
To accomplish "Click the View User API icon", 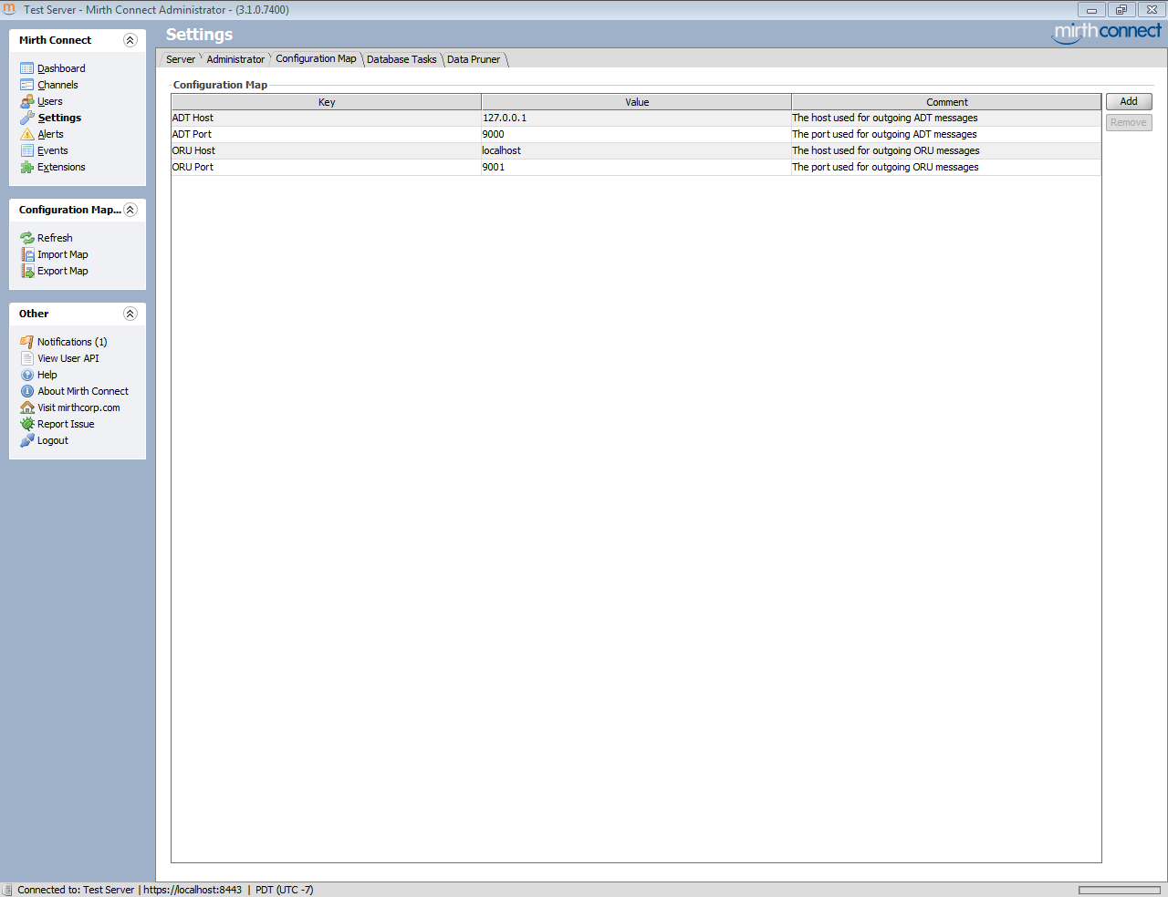I will [27, 358].
